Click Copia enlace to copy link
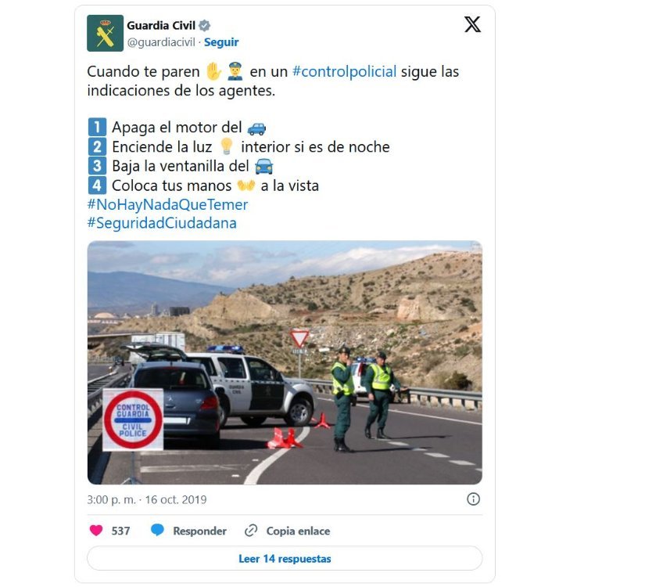The width and height of the screenshot is (645, 587). tap(298, 531)
